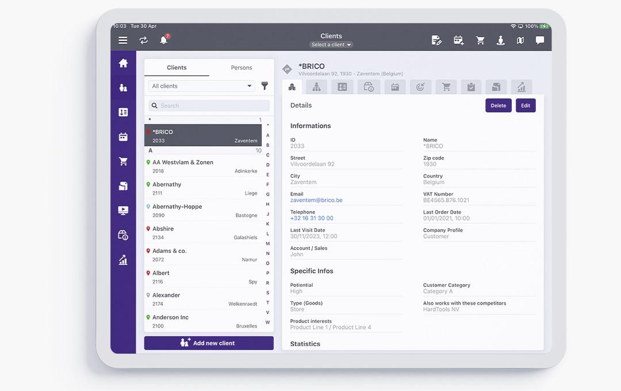View BRICO's orders via the cart tab
The width and height of the screenshot is (621, 391).
446,86
